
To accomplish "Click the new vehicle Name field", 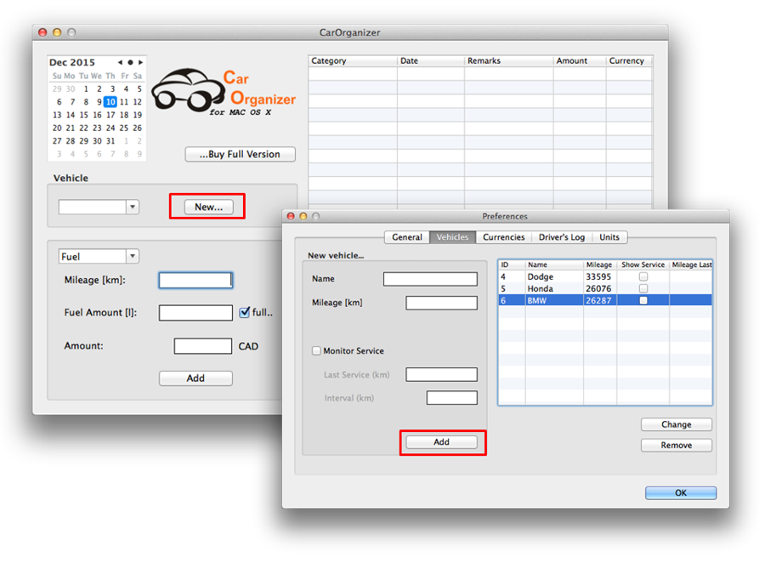I will (430, 279).
